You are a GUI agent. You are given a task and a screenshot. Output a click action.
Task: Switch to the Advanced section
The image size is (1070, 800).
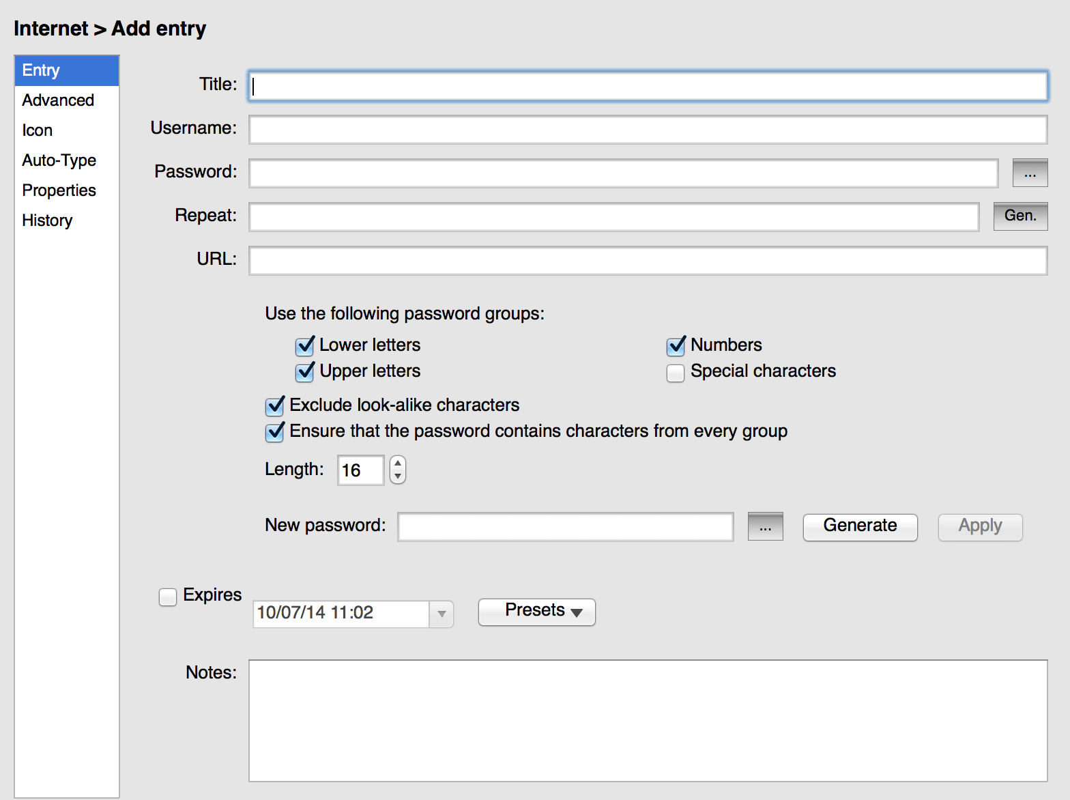58,100
